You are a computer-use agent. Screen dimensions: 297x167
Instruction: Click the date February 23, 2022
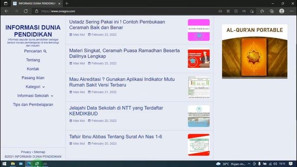104,35
